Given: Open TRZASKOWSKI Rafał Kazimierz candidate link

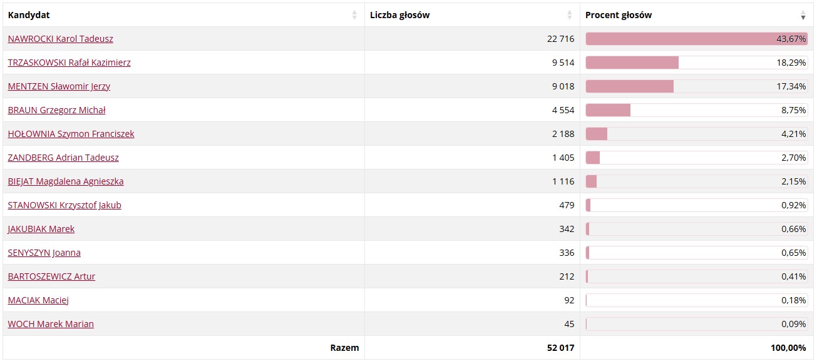Looking at the screenshot, I should (69, 63).
